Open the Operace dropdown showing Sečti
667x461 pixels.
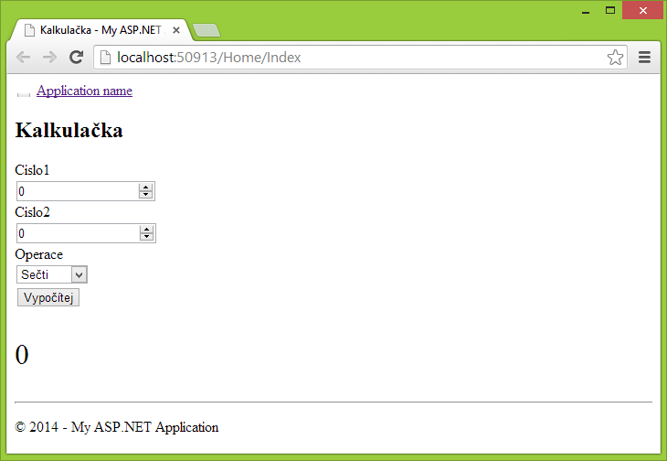tap(52, 274)
